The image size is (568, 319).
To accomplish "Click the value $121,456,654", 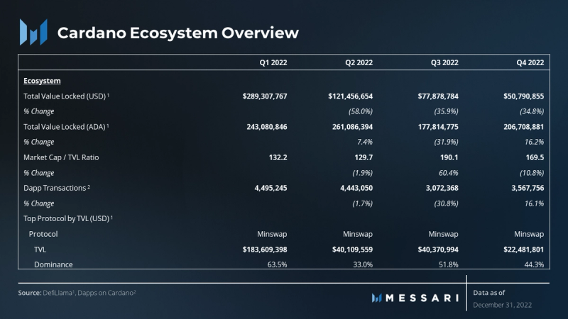I will [350, 96].
